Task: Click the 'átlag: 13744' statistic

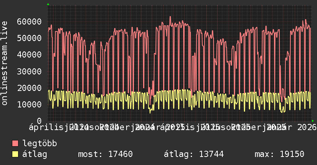Action: pos(194,154)
